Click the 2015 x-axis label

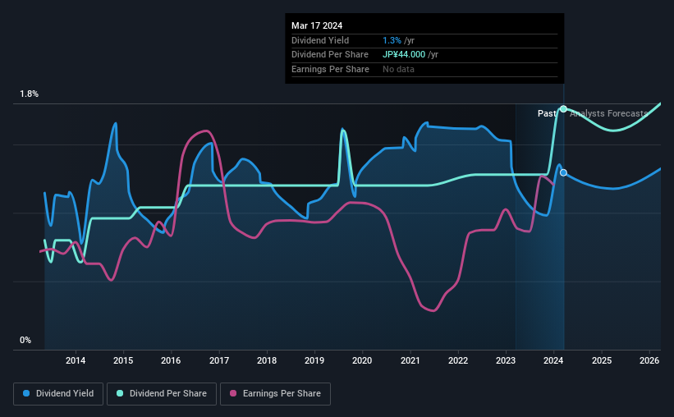tap(123, 360)
